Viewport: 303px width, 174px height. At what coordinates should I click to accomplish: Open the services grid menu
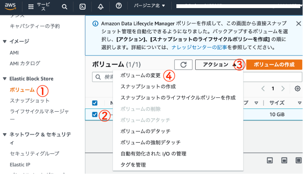[31, 7]
